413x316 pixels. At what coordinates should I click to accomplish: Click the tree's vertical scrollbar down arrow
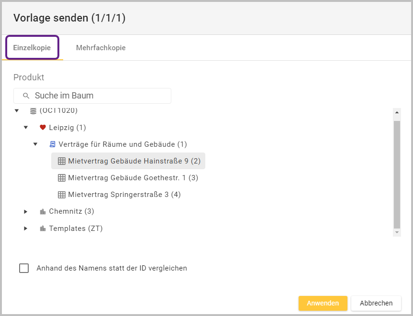(x=397, y=232)
